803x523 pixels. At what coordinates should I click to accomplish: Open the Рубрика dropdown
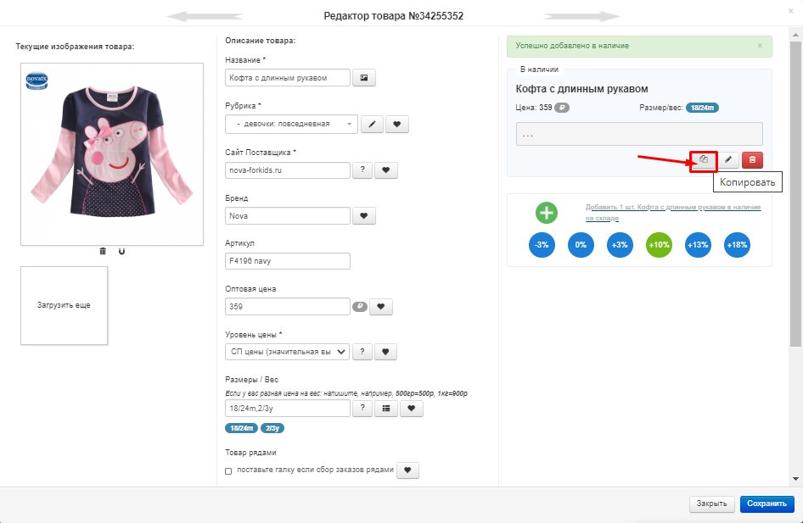(x=291, y=125)
